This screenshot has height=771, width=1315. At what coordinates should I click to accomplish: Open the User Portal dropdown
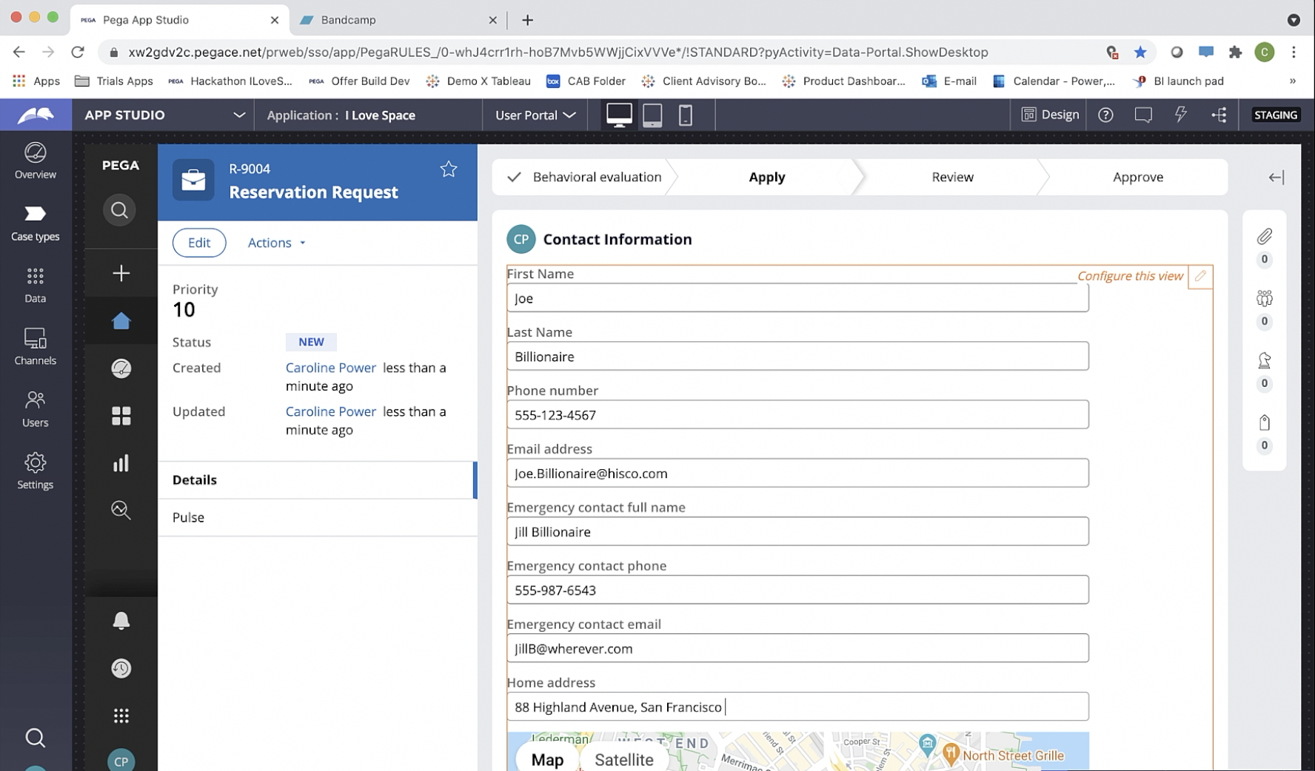click(535, 115)
